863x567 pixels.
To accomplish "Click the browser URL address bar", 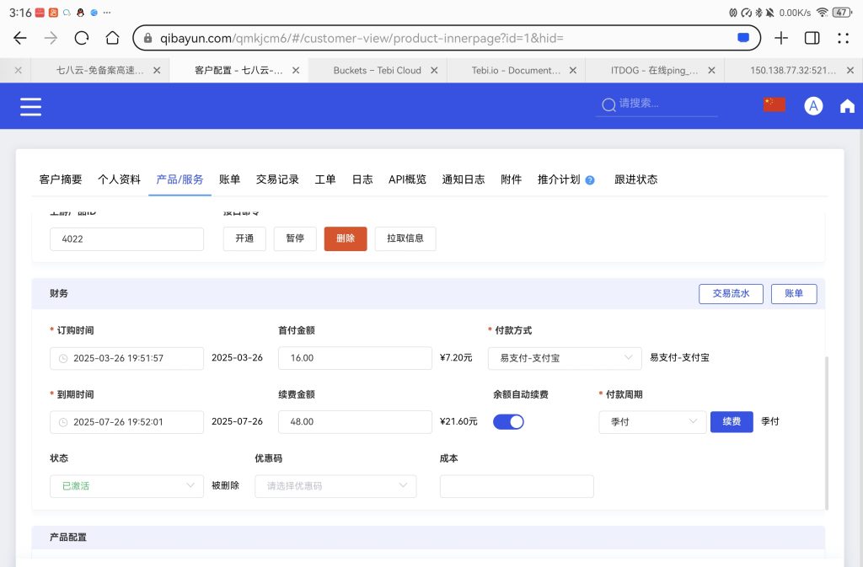I will tap(447, 38).
